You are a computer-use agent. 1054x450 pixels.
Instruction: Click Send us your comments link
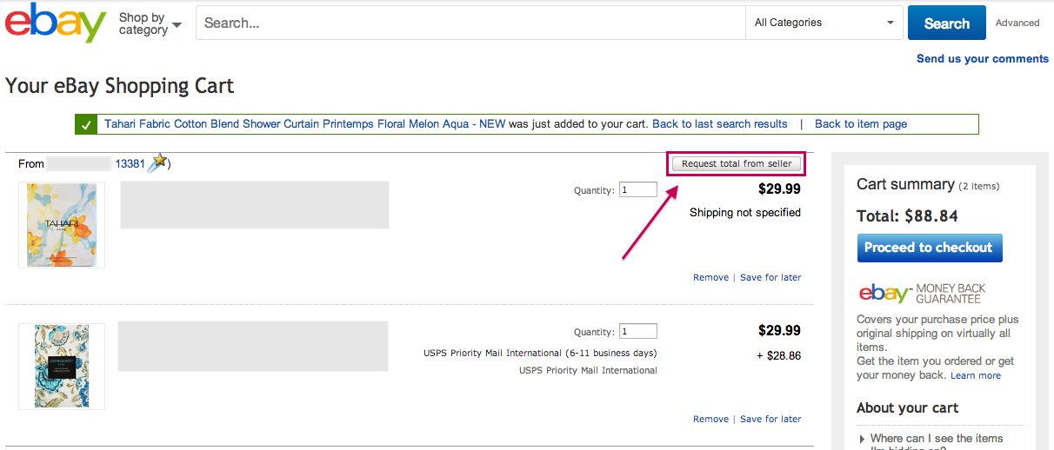982,59
